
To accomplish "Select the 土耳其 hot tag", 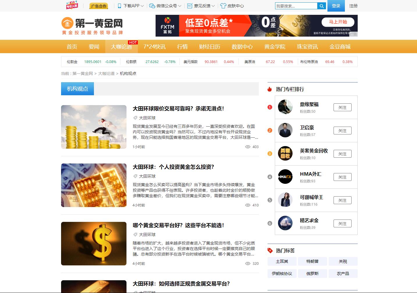I will pos(282,261).
